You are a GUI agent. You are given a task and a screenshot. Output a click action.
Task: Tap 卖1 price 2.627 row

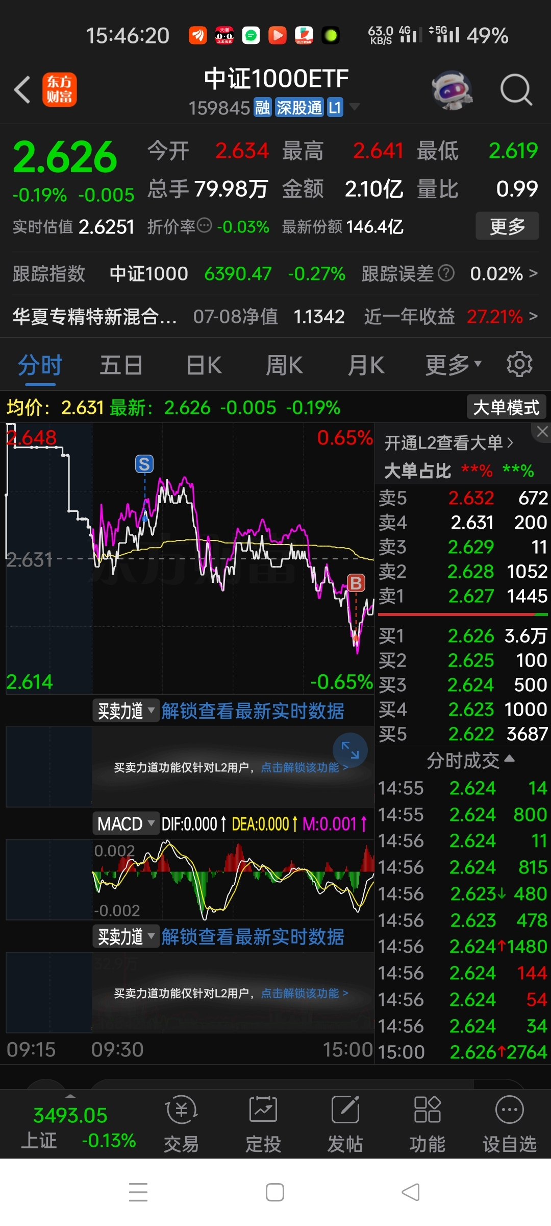[463, 596]
